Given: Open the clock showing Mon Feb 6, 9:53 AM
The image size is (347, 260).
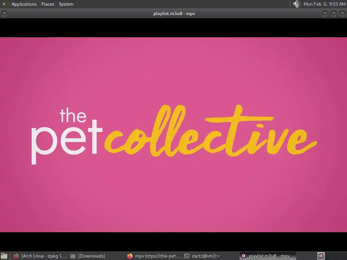Looking at the screenshot, I should pos(324,4).
